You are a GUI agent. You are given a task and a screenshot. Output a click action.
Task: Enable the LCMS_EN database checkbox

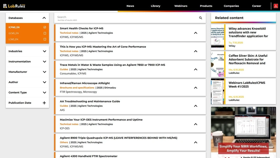(x=45, y=39)
